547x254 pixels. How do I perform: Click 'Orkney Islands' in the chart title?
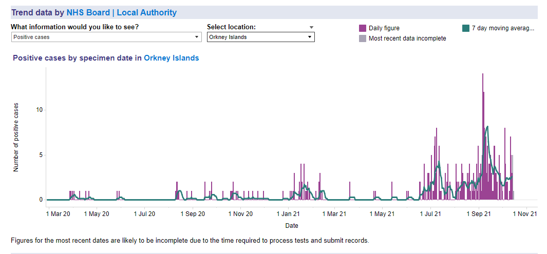[x=171, y=58]
